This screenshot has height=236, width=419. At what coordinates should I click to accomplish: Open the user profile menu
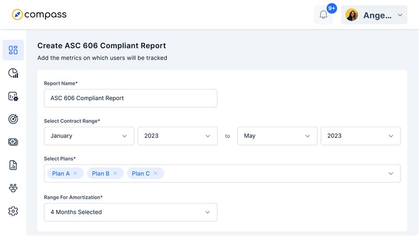click(x=374, y=15)
